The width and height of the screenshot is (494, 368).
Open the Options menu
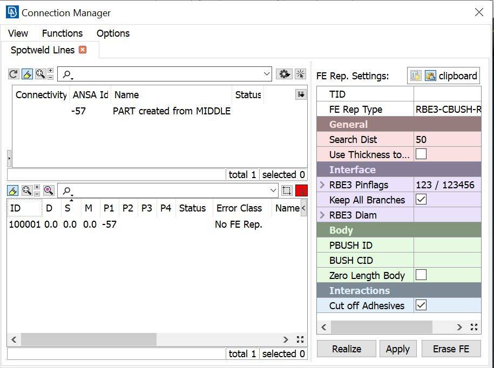click(113, 33)
